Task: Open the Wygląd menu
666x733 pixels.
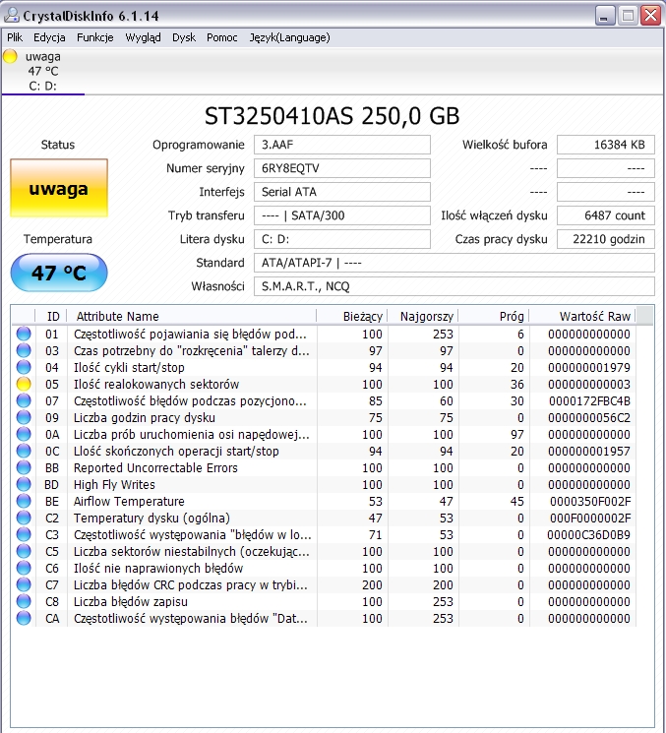Action: tap(143, 37)
